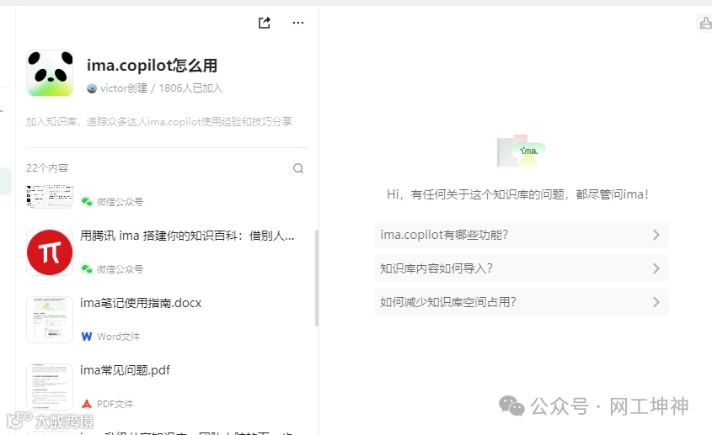Click the 22个内容 count label

(x=47, y=167)
